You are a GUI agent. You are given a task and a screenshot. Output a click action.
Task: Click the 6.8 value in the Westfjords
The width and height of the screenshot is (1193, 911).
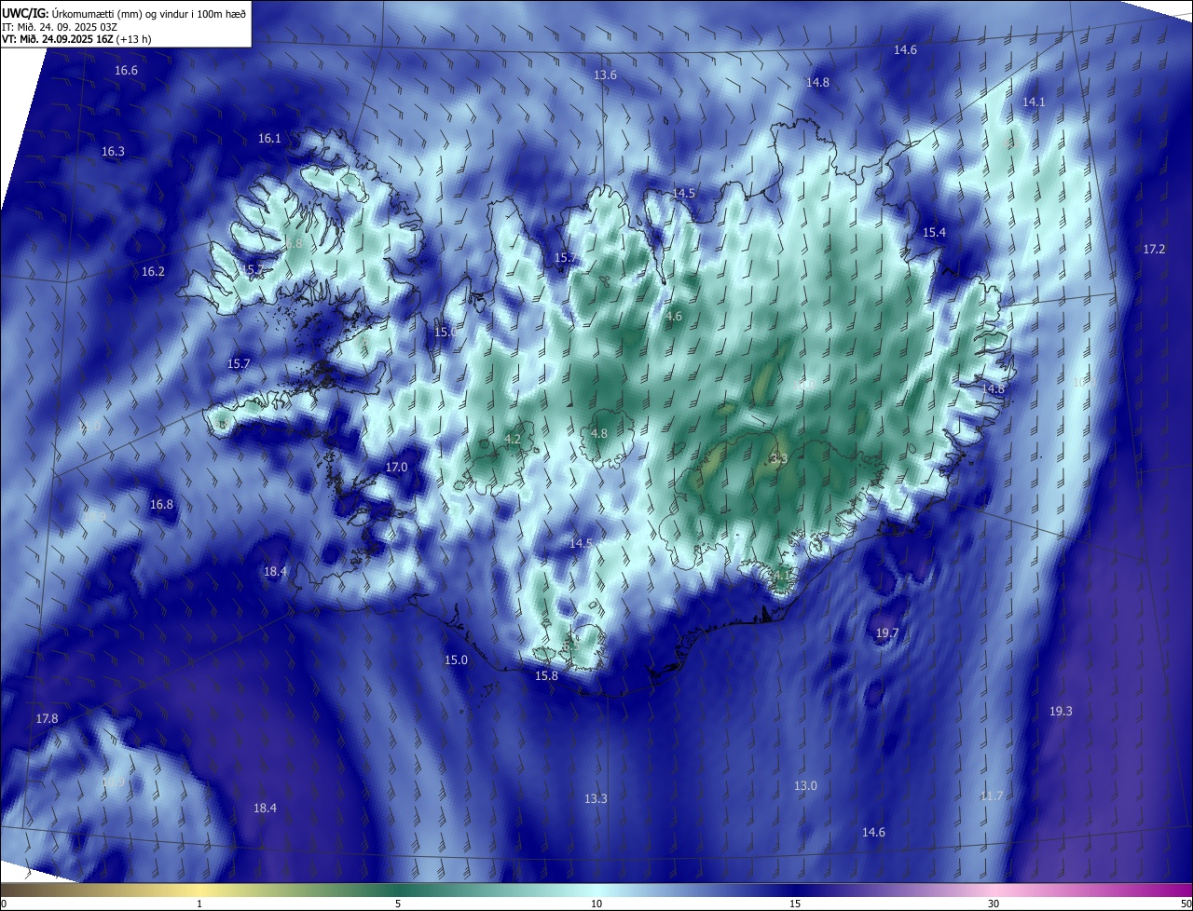click(295, 243)
